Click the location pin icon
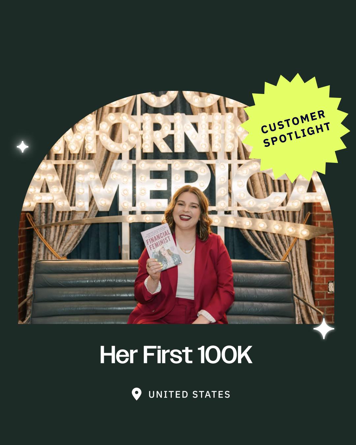This screenshot has height=445, width=356. coord(136,394)
